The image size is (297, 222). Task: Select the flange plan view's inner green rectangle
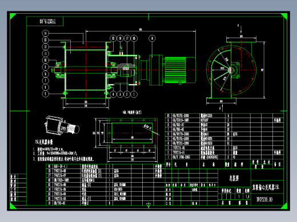[x=133, y=133]
